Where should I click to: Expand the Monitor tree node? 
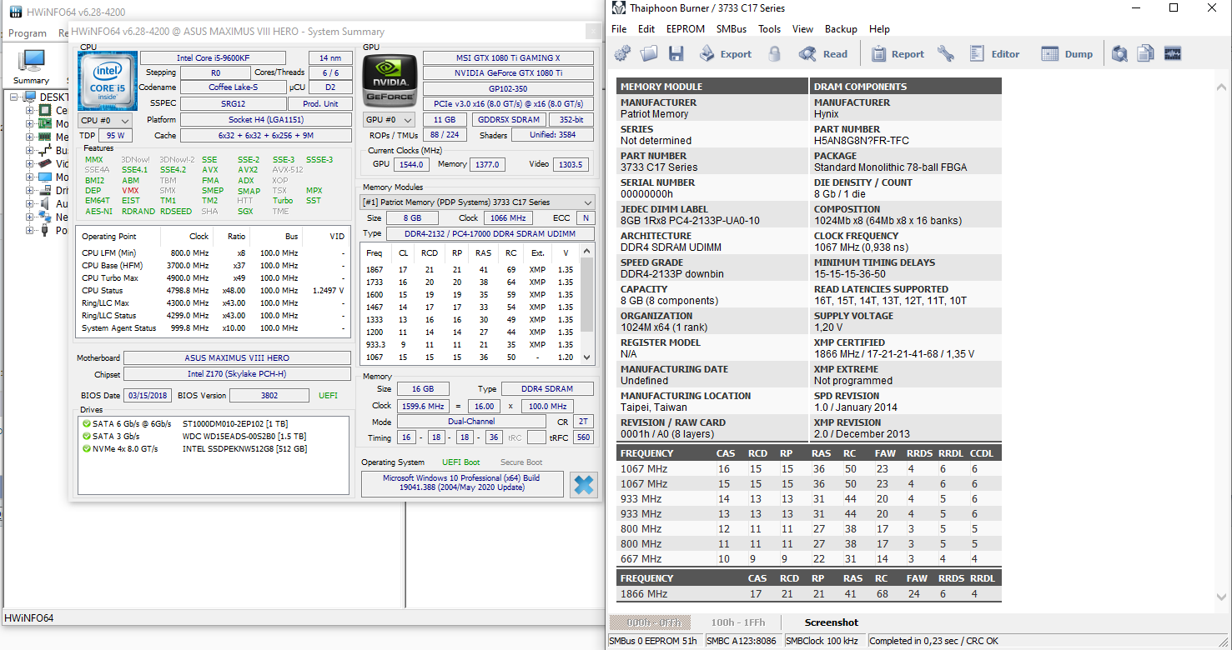30,177
